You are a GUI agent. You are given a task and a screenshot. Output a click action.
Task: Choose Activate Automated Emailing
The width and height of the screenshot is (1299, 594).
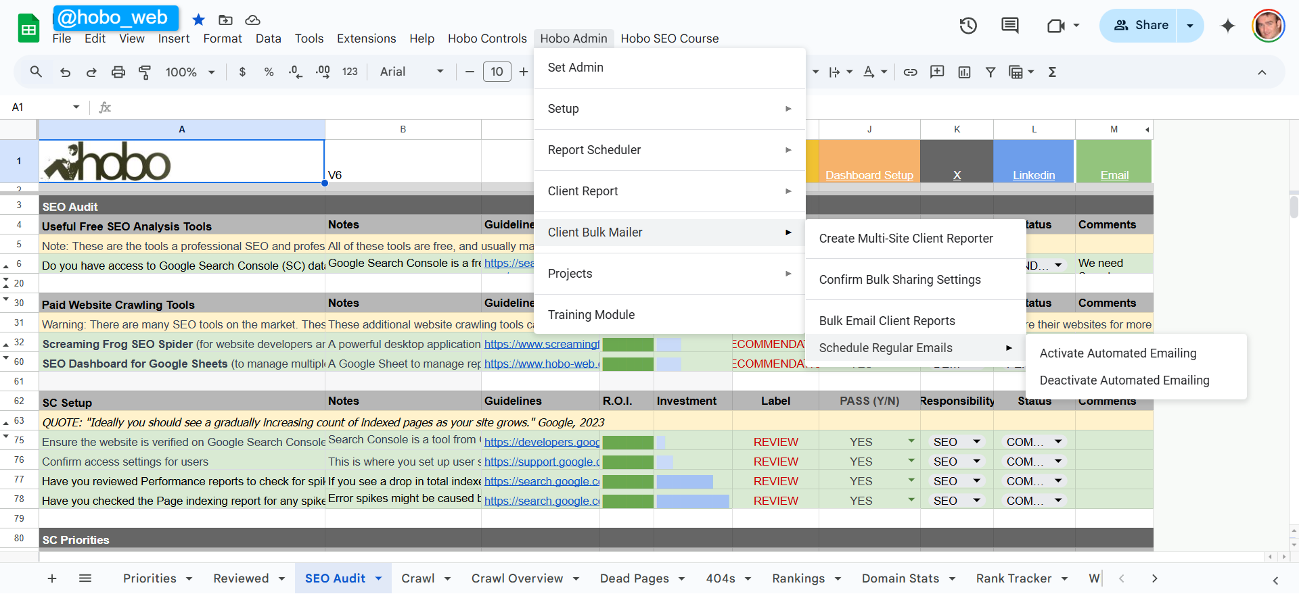point(1136,353)
